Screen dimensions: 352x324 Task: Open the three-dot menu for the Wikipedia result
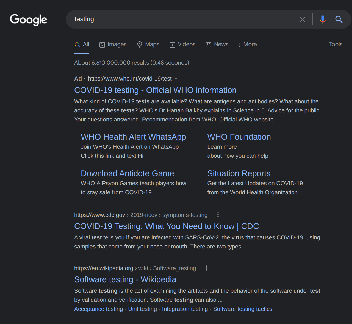coord(206,268)
